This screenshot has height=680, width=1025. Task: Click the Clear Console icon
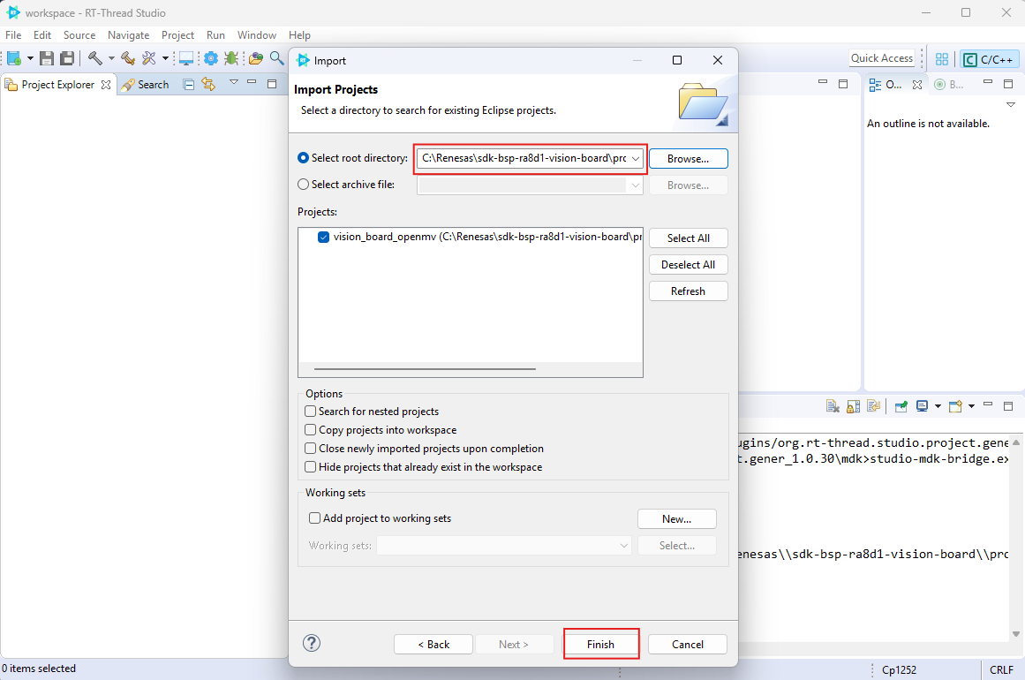click(x=832, y=406)
